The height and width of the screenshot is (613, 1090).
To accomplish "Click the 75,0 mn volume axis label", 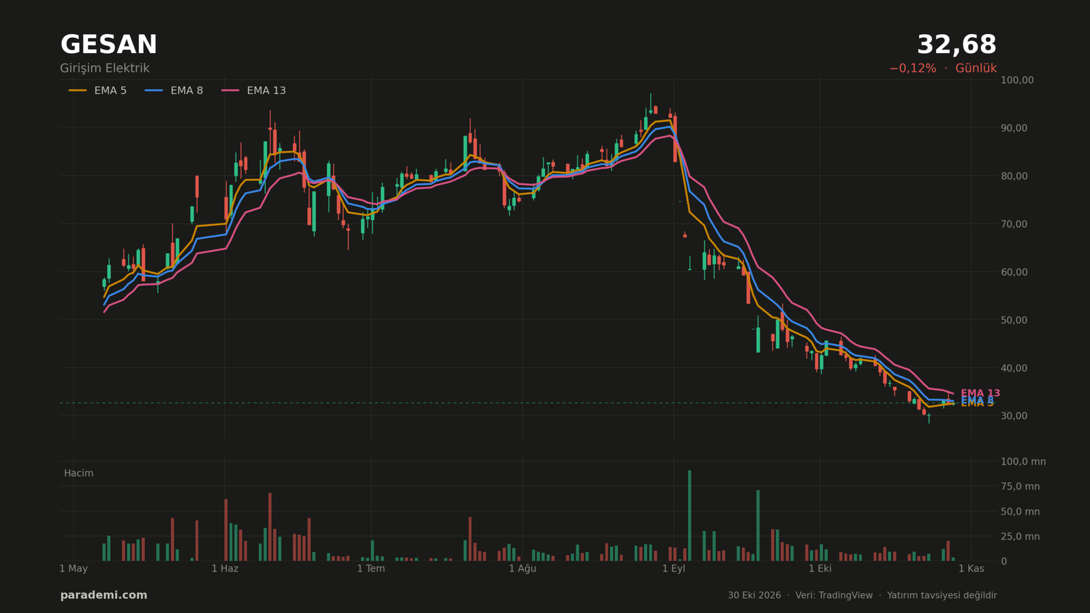I will [1020, 486].
